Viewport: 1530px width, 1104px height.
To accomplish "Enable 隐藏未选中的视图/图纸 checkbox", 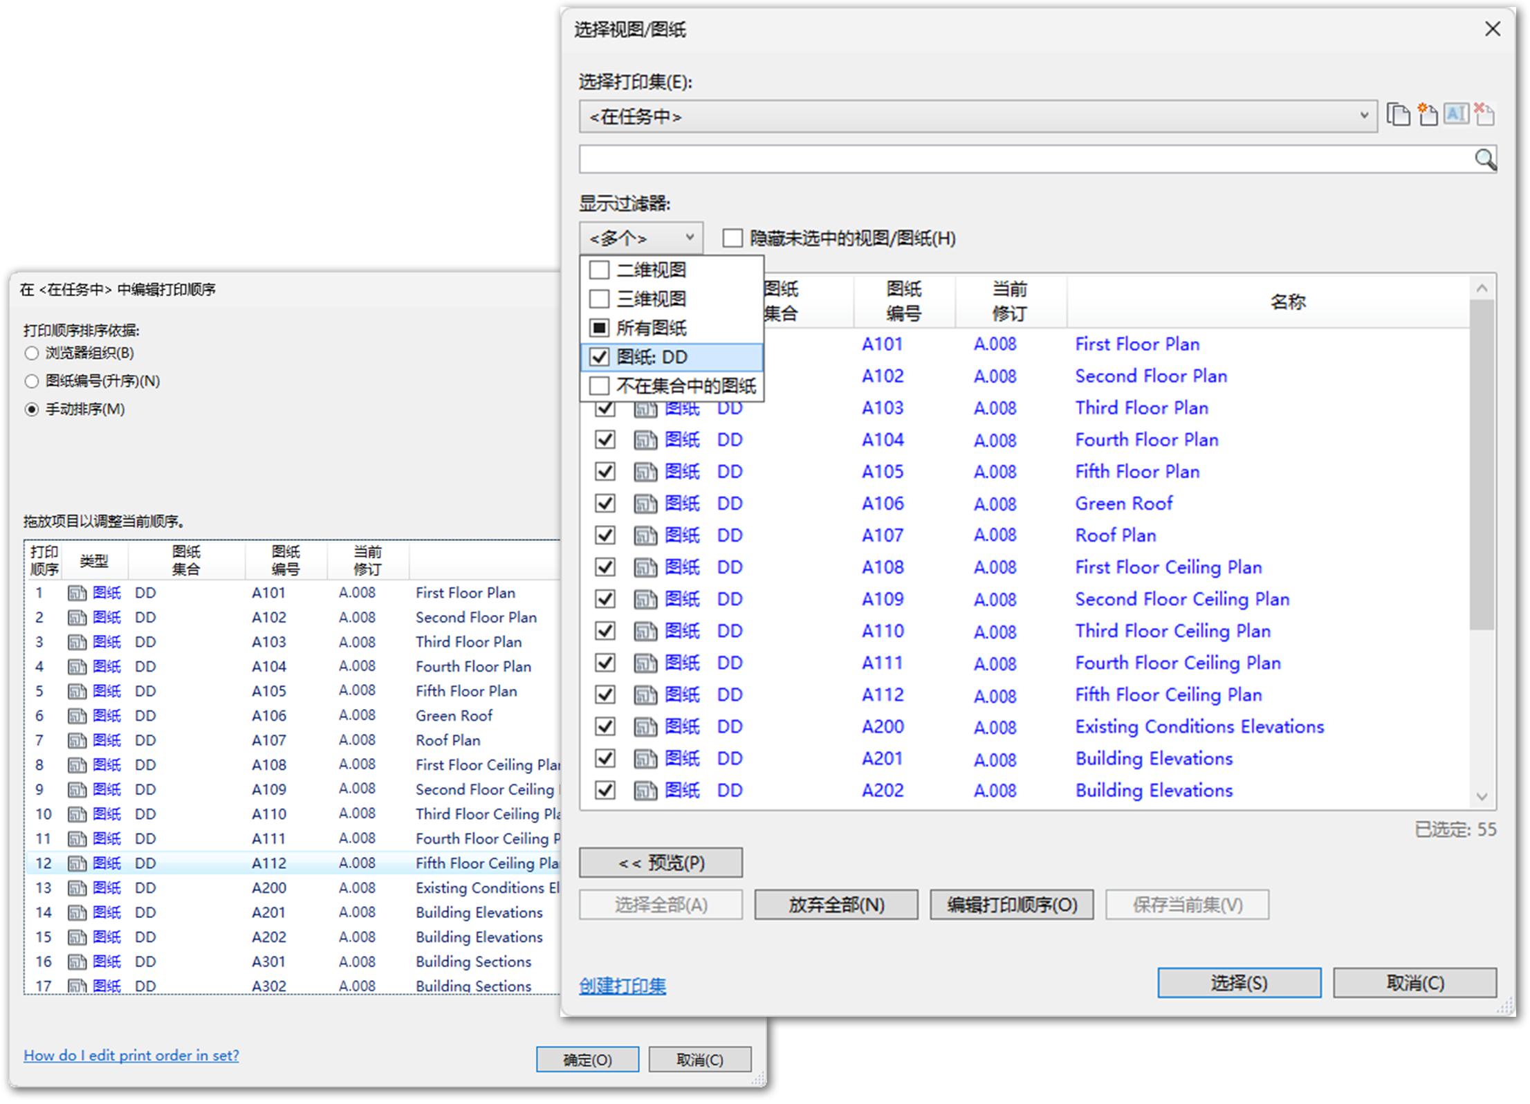I will 732,239.
